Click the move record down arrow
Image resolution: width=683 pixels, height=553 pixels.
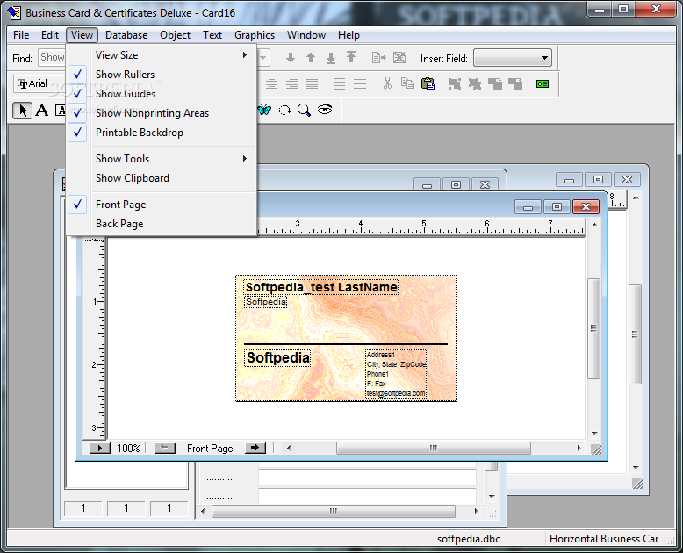(291, 57)
